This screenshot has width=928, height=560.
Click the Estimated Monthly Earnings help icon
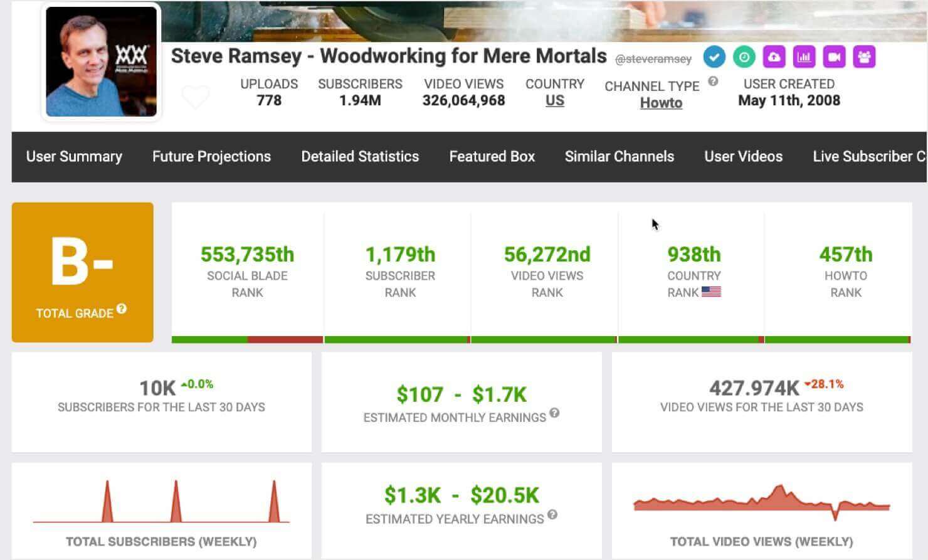click(x=554, y=414)
